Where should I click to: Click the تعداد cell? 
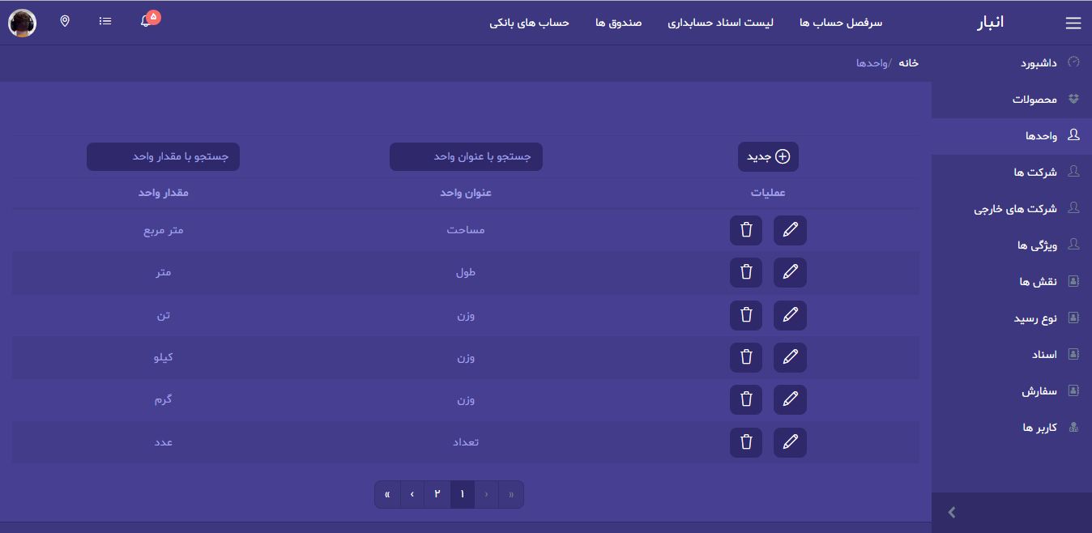466,442
